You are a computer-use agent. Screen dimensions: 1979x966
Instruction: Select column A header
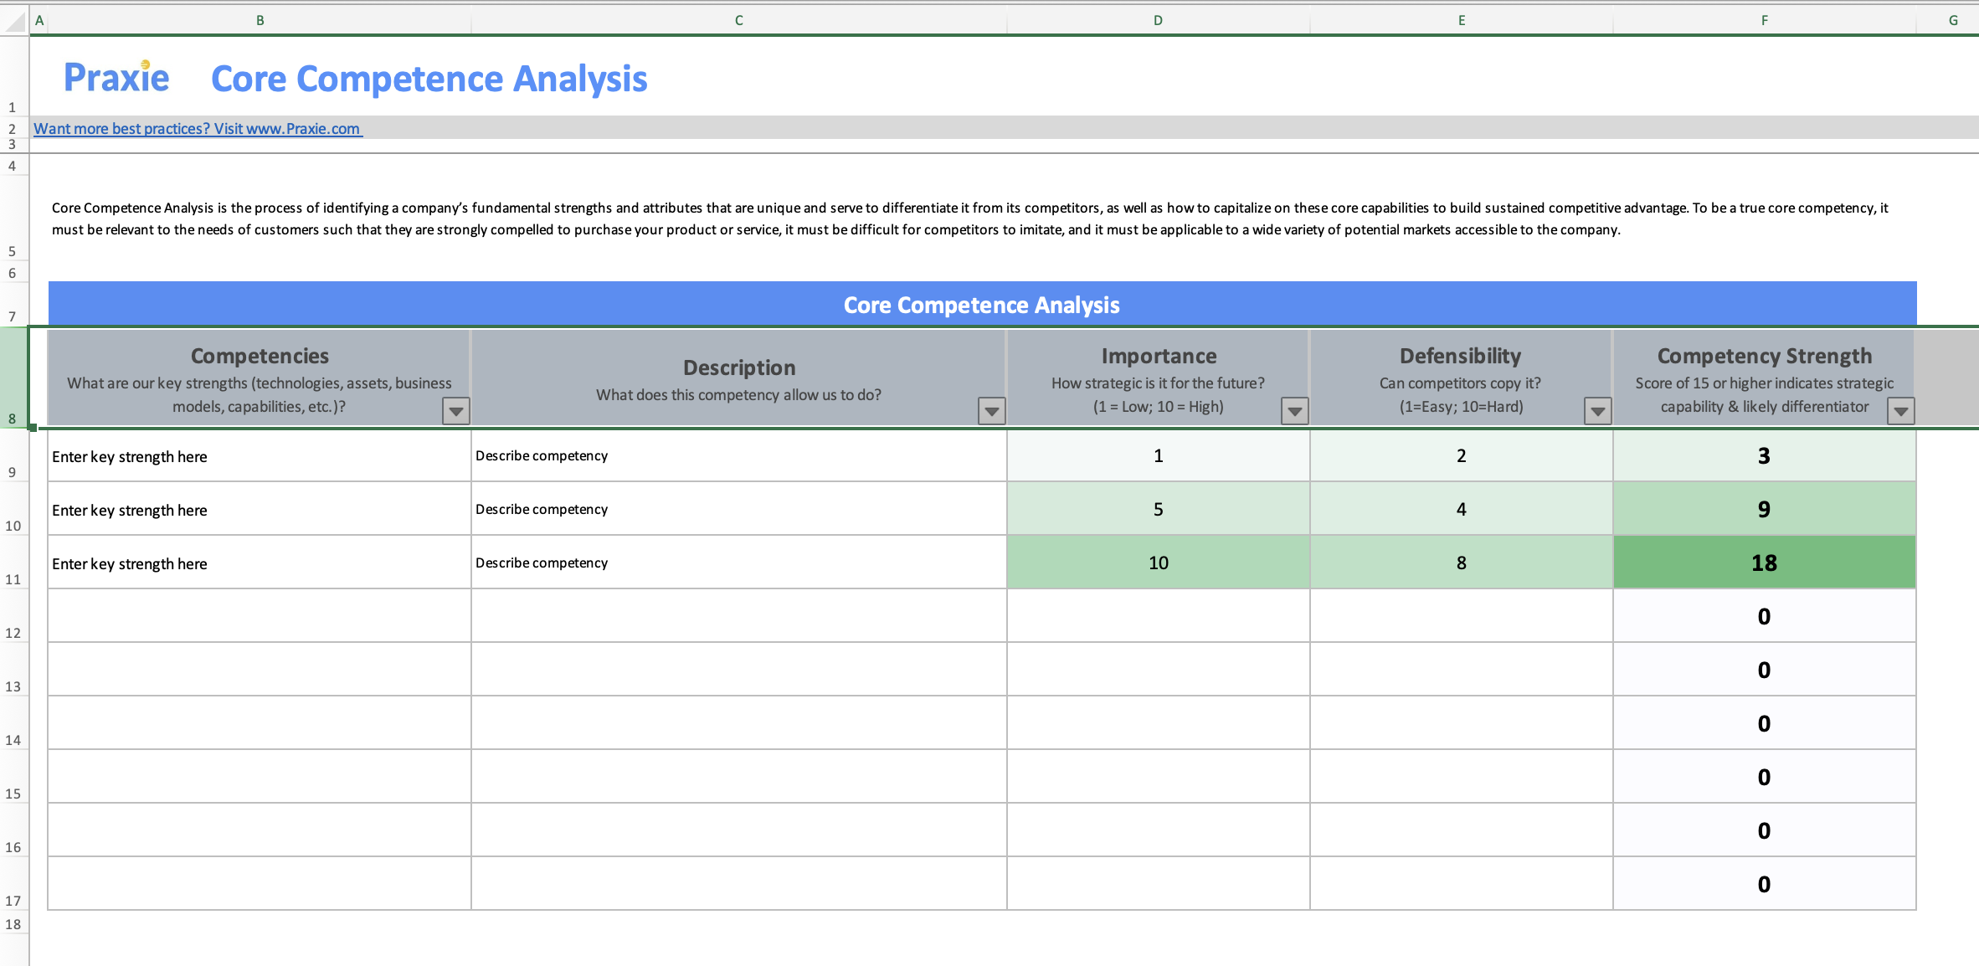pos(39,20)
